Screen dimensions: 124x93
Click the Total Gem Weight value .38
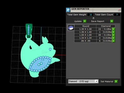coord(90,15)
